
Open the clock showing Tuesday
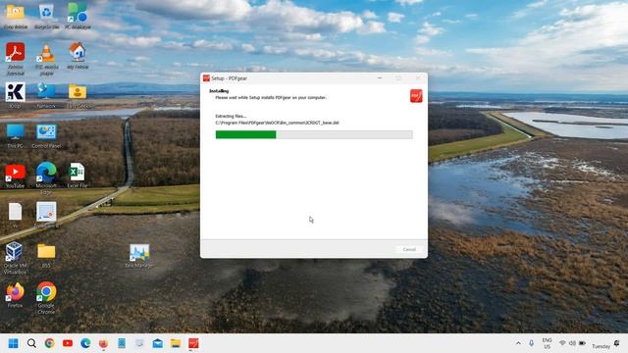tap(601, 346)
